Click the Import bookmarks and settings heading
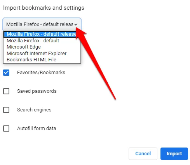 [x=44, y=8]
